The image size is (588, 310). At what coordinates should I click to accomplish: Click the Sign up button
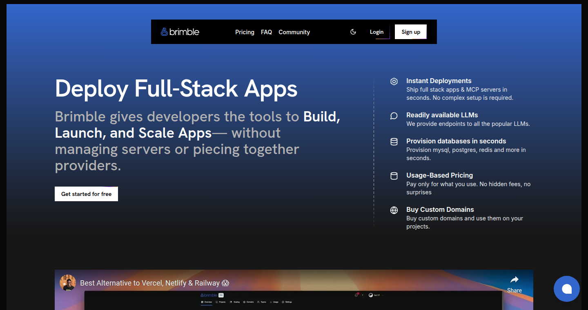point(411,32)
